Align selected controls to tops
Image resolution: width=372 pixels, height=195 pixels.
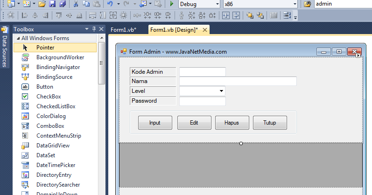(x=59, y=16)
